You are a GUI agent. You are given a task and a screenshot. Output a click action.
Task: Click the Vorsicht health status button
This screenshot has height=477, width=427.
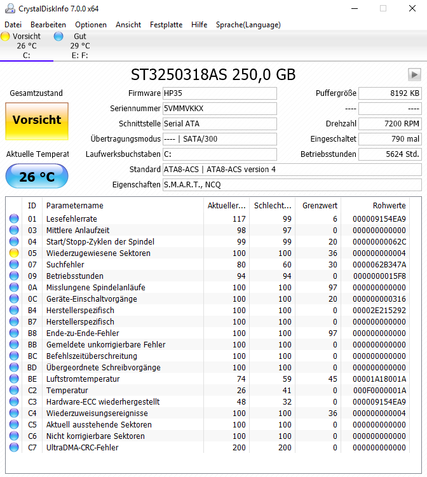click(x=37, y=121)
